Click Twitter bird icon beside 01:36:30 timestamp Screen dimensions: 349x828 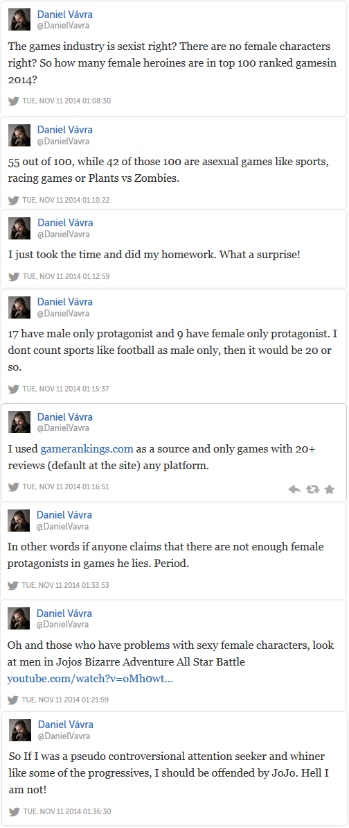tap(15, 811)
